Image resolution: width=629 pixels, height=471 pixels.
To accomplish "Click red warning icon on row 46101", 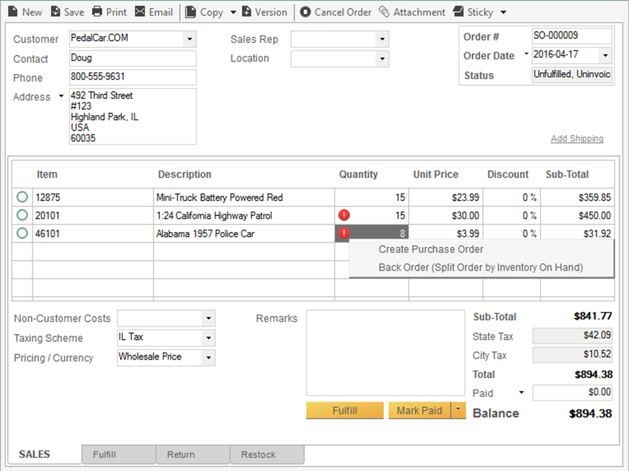I will coord(344,233).
